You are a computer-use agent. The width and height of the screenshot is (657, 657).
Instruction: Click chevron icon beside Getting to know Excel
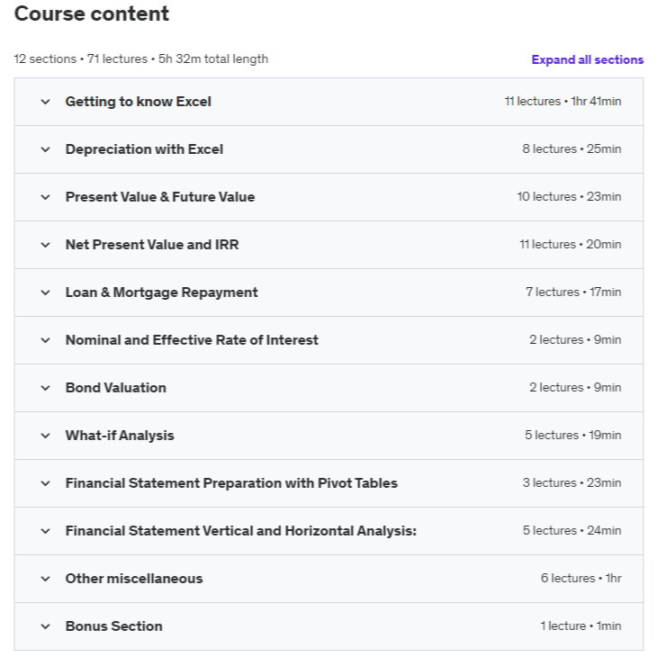click(45, 102)
